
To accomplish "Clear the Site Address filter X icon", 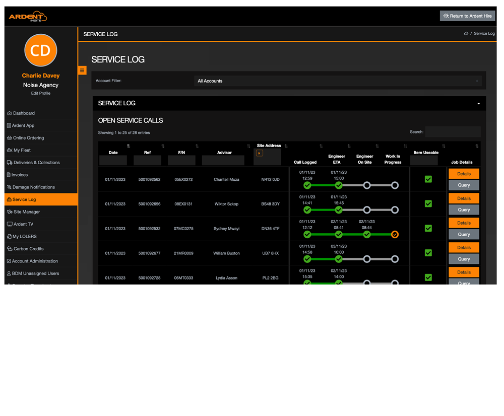I will click(260, 153).
